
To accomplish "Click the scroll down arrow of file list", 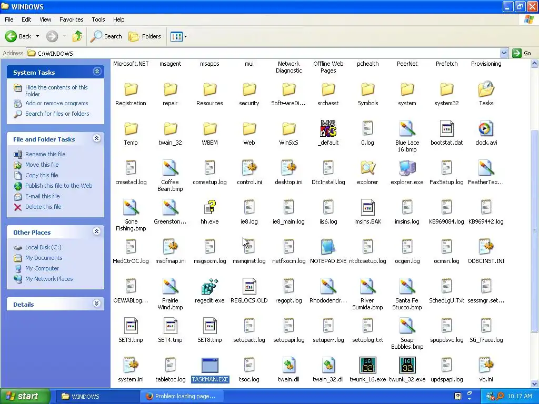I will (535, 383).
